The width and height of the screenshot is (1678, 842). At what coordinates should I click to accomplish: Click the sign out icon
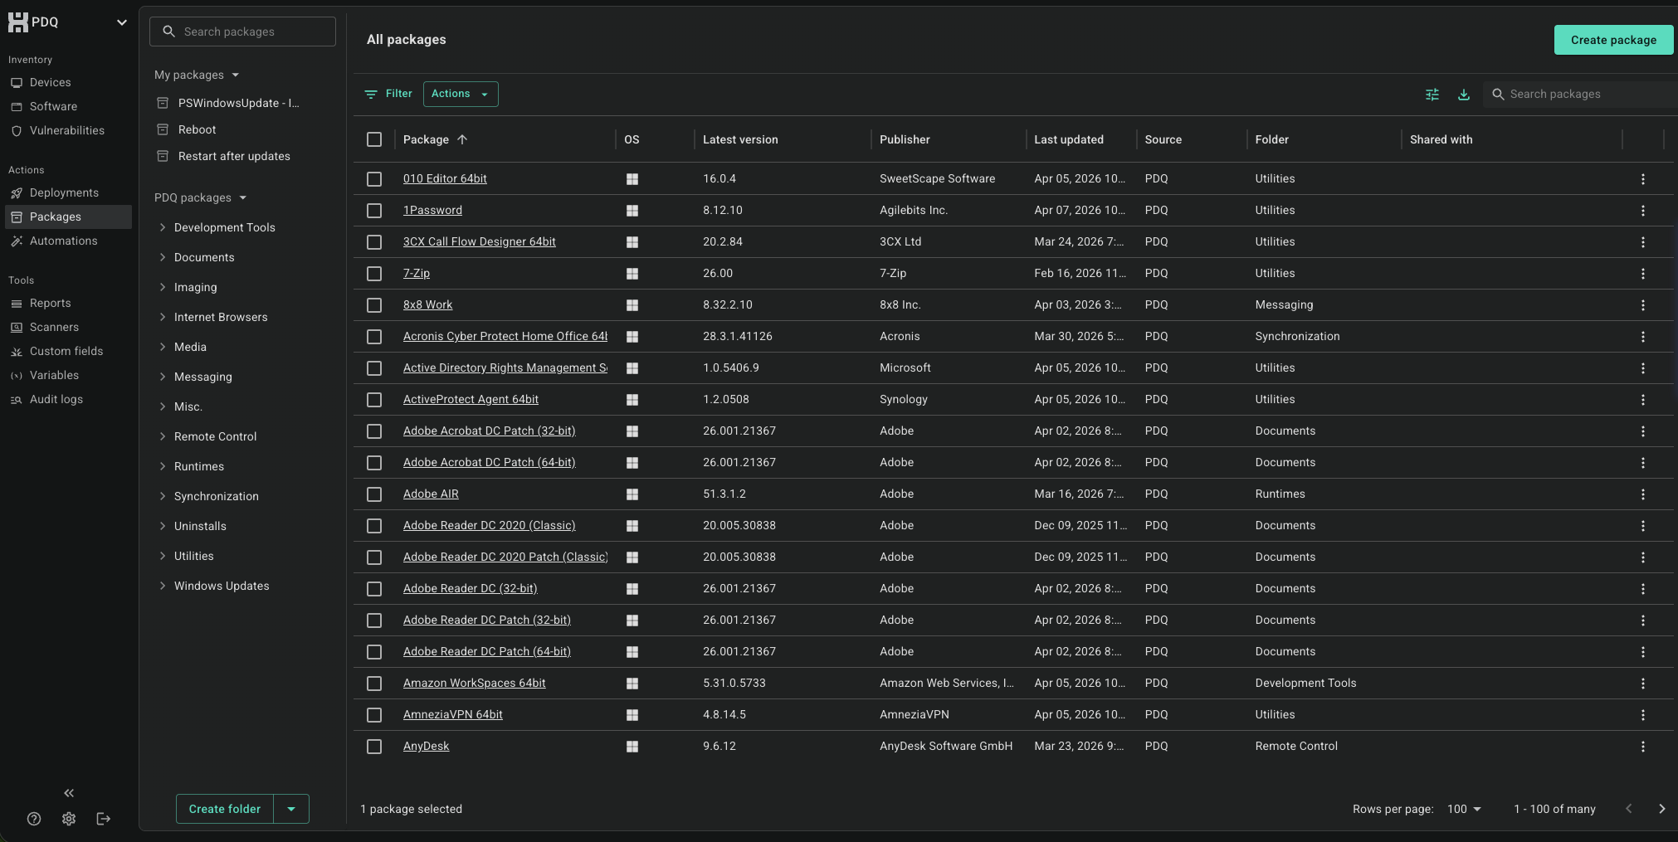104,819
